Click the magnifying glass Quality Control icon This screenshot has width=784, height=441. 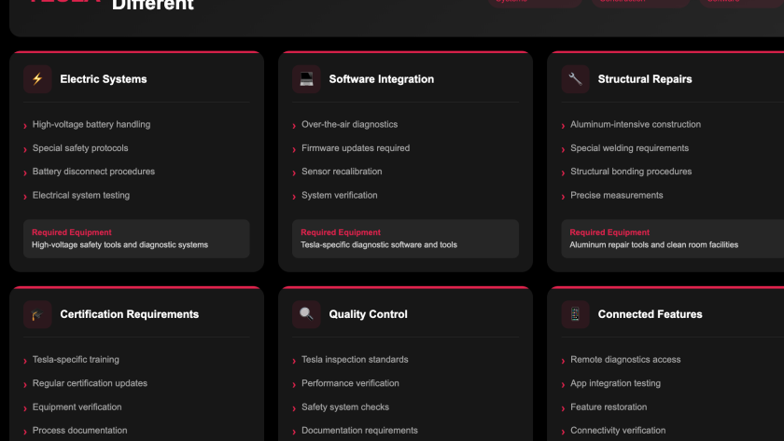306,314
